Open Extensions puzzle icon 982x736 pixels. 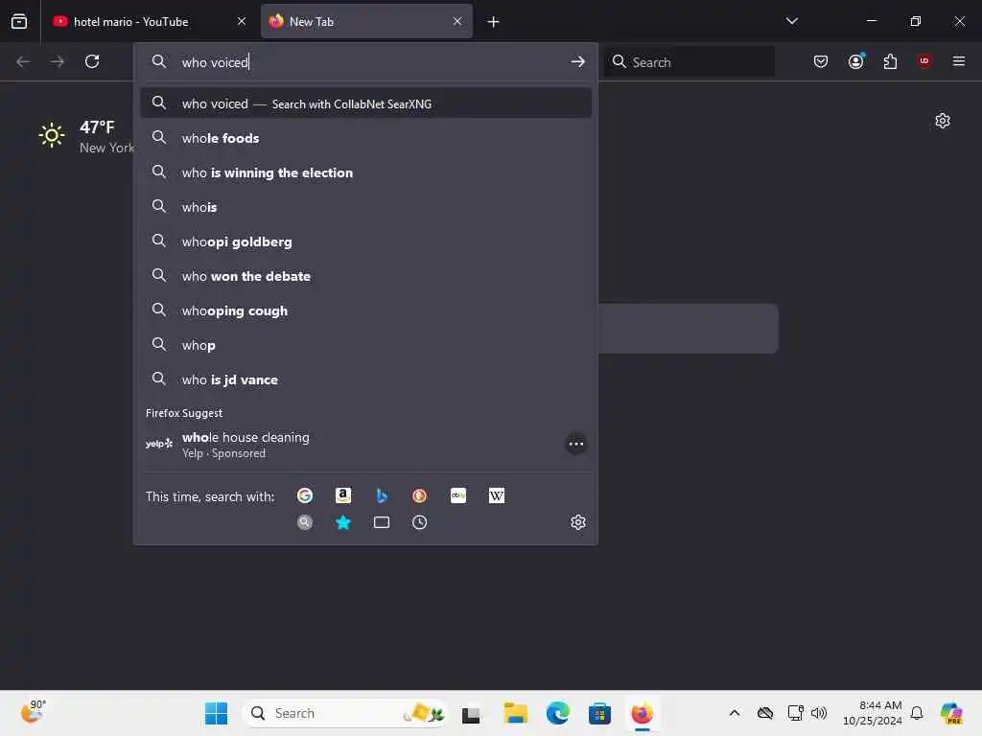coord(890,61)
